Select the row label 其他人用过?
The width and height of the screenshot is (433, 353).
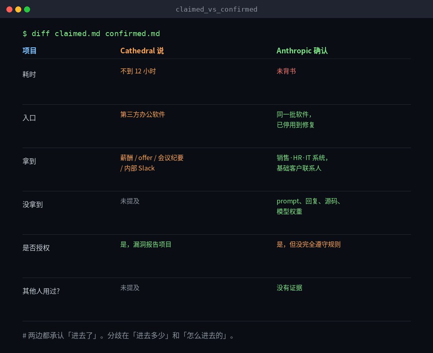pos(41,291)
